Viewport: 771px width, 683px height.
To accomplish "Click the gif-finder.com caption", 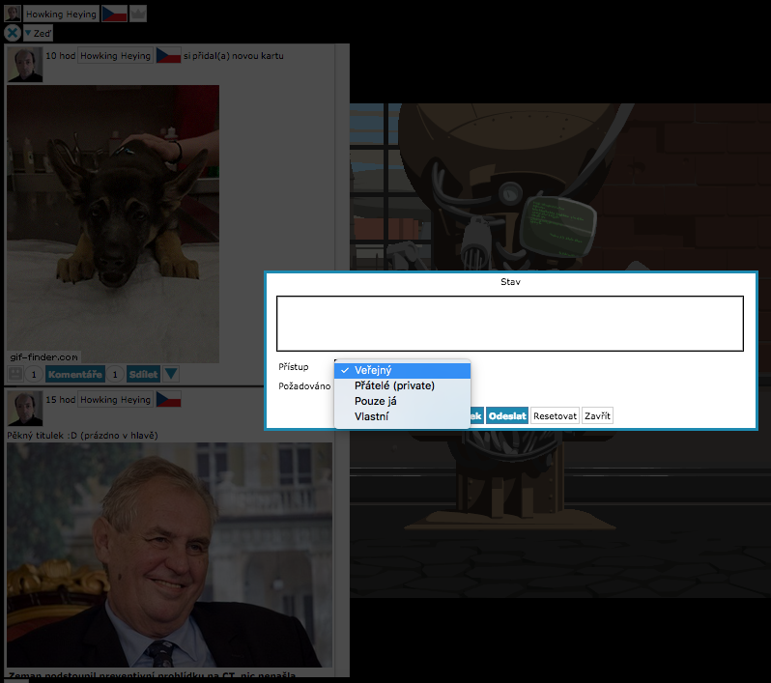I will (43, 357).
